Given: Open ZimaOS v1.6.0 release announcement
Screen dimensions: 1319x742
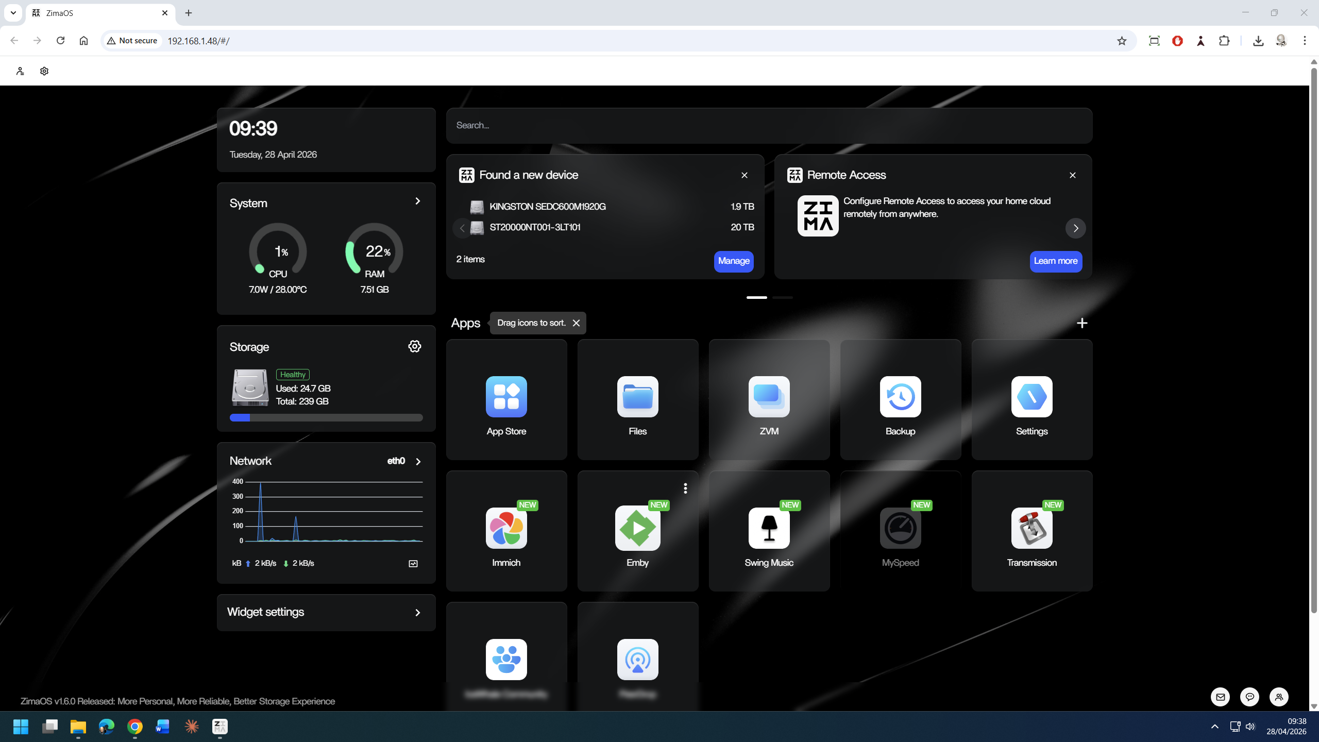Looking at the screenshot, I should coord(178,701).
